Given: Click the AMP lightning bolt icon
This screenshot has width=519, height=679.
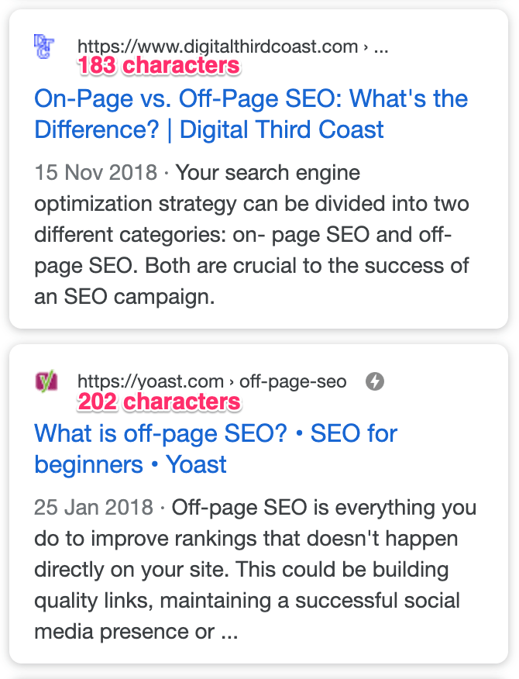Looking at the screenshot, I should (375, 381).
